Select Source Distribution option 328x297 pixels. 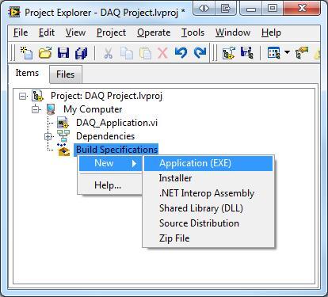pos(208,223)
